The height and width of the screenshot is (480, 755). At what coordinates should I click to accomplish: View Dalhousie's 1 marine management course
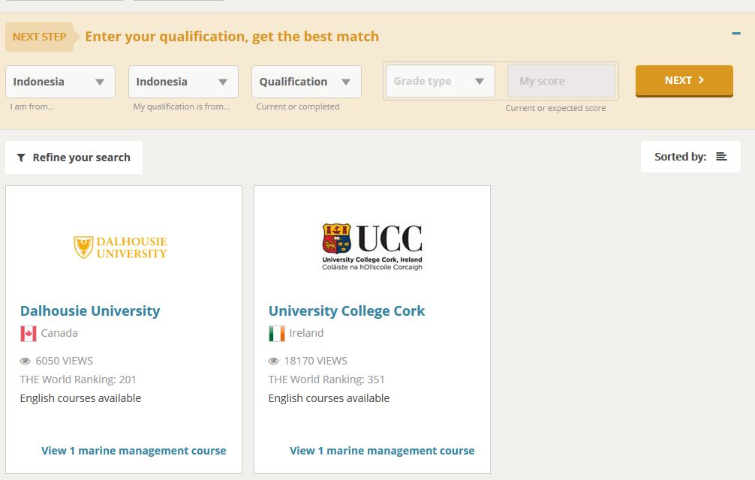point(134,451)
